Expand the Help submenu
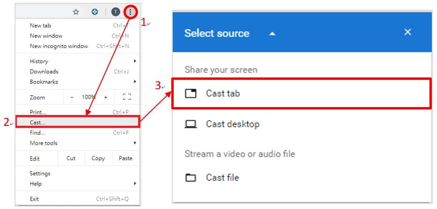 click(x=77, y=184)
